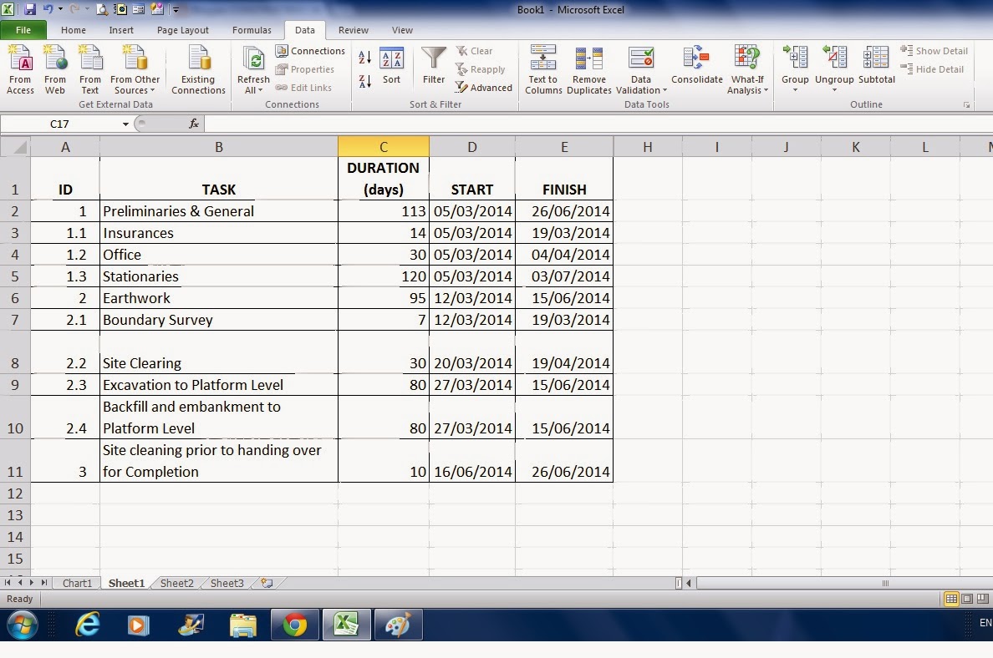
Task: Click the insert function fx icon
Action: 194,124
